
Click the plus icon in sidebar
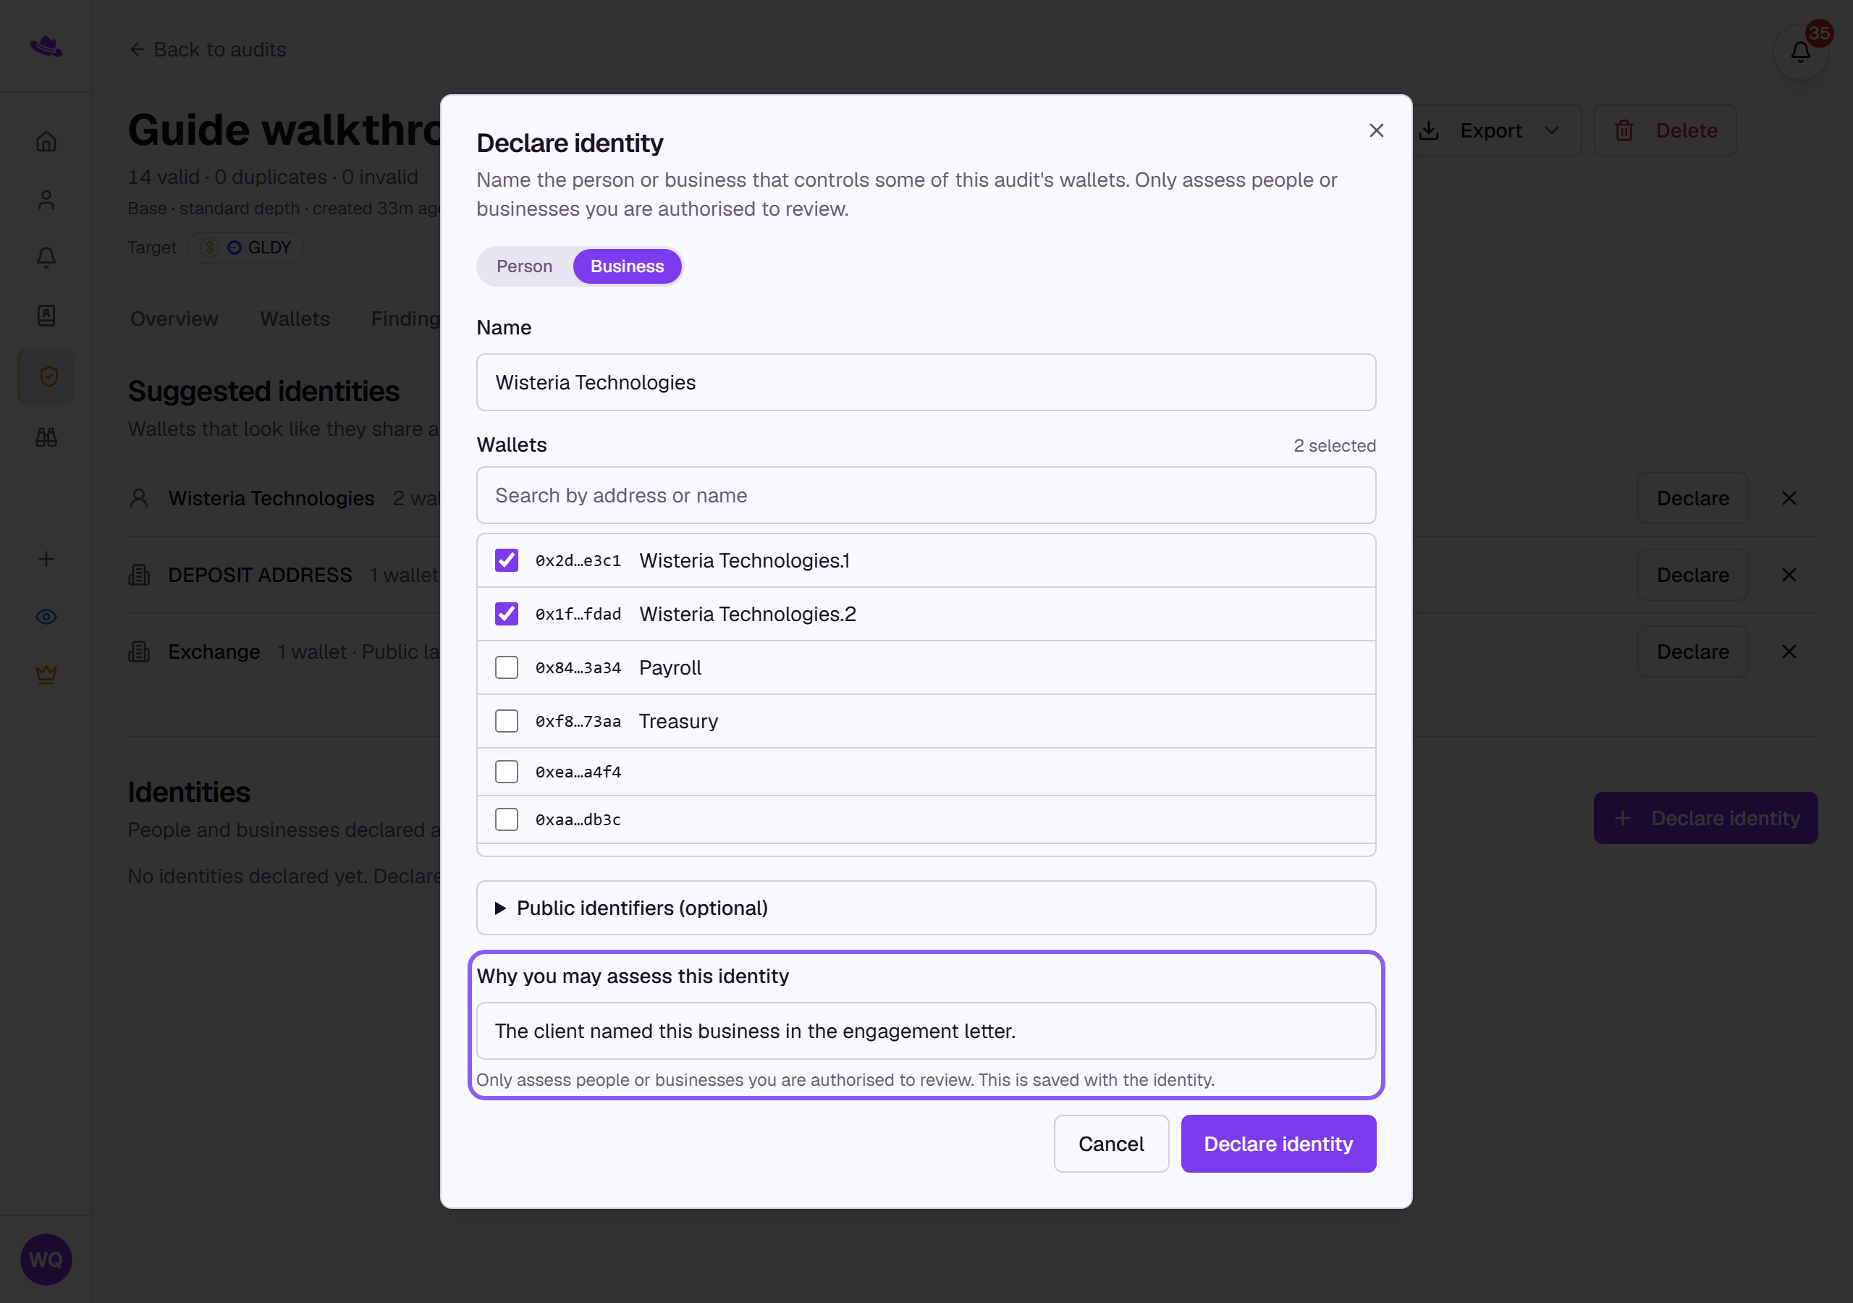click(x=46, y=559)
